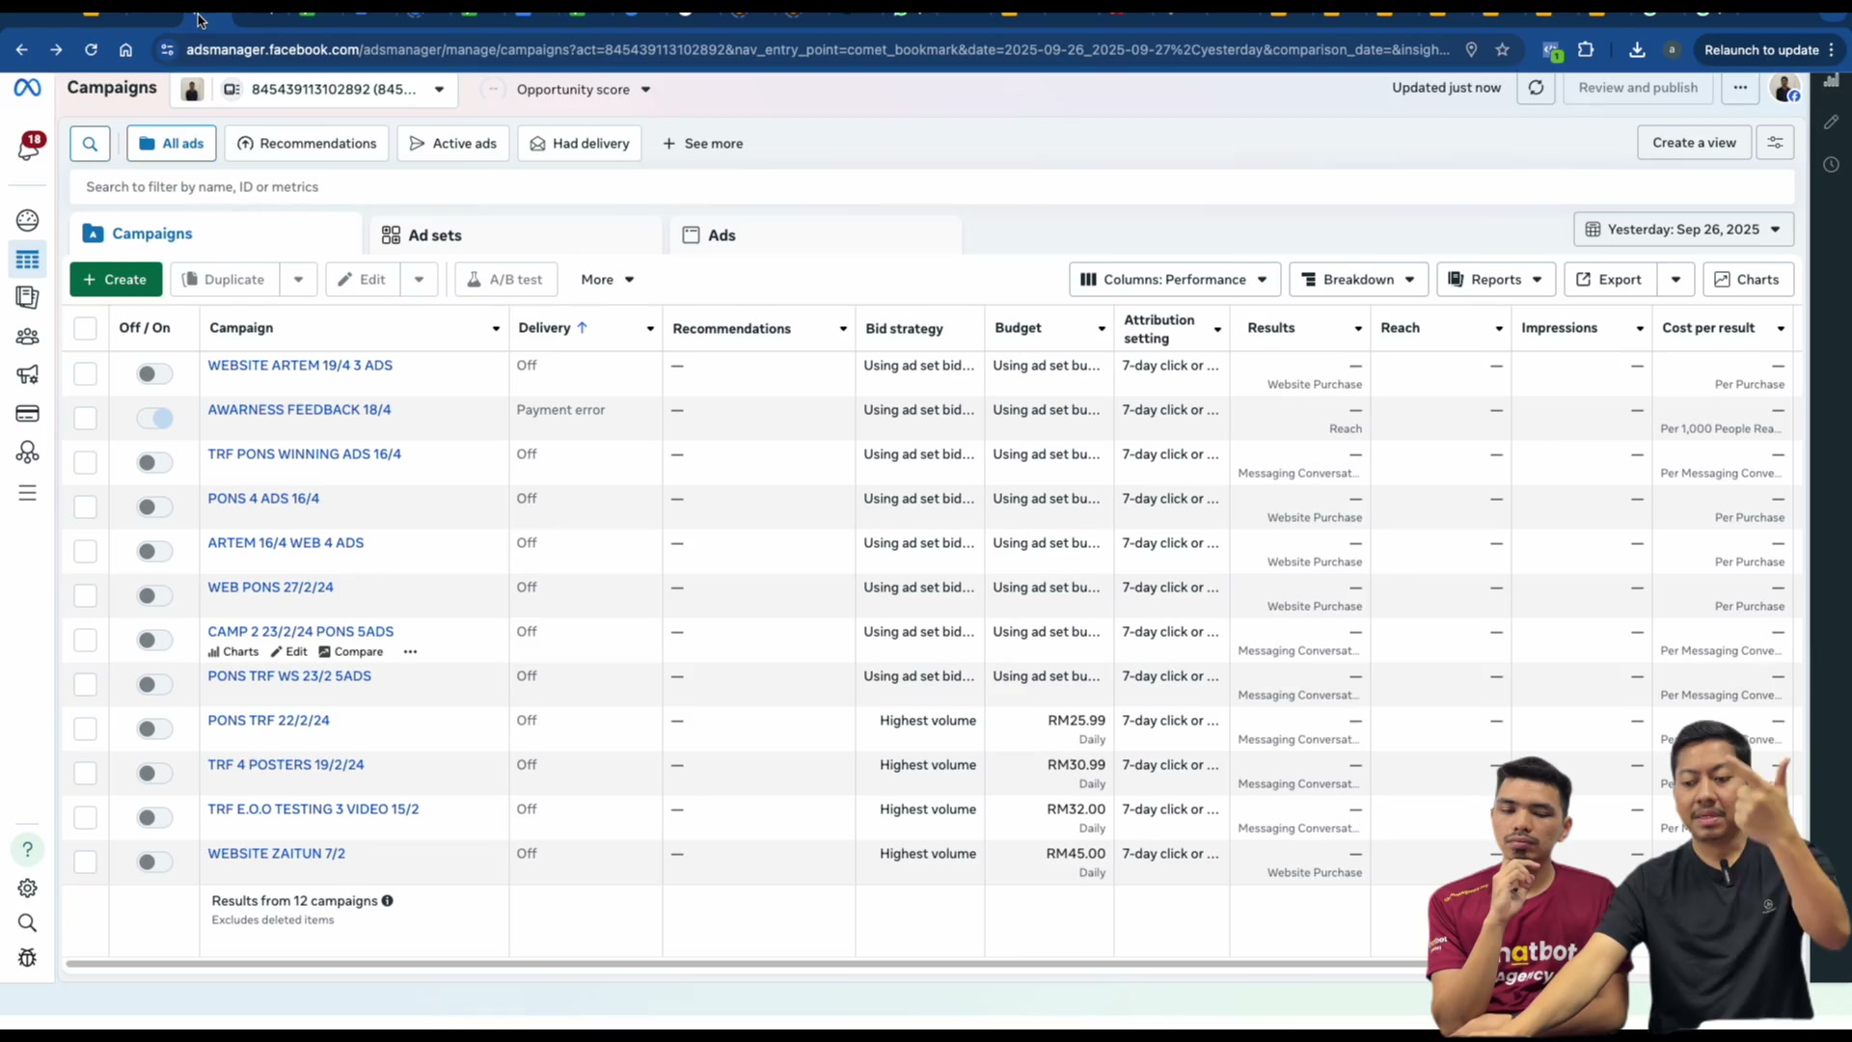
Task: Tick the select-all checkbox in table header
Action: click(85, 328)
